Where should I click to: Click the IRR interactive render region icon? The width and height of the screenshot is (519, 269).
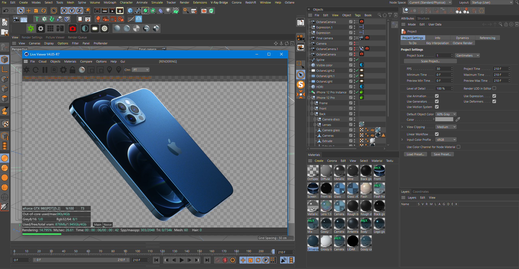[x=105, y=11]
